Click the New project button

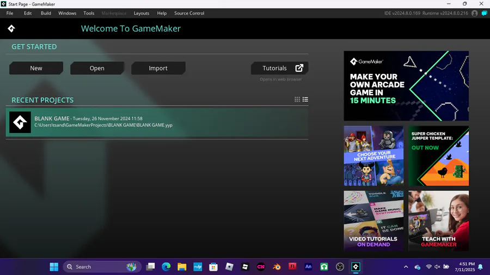coord(36,68)
